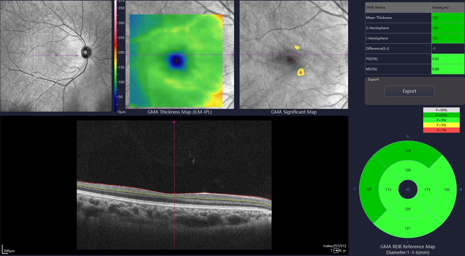Select the PSD(%) row in the table
This screenshot has width=465, height=256.
(x=398, y=59)
